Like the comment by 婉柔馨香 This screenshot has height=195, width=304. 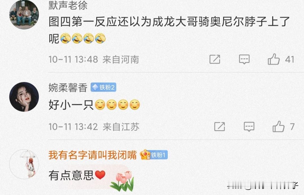[x=278, y=127]
